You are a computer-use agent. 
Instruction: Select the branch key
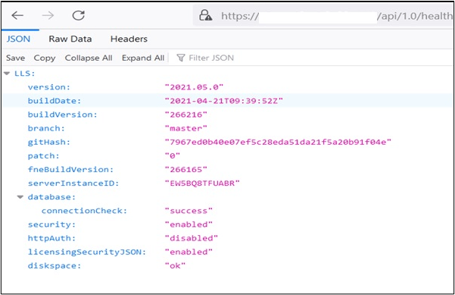[x=46, y=128]
